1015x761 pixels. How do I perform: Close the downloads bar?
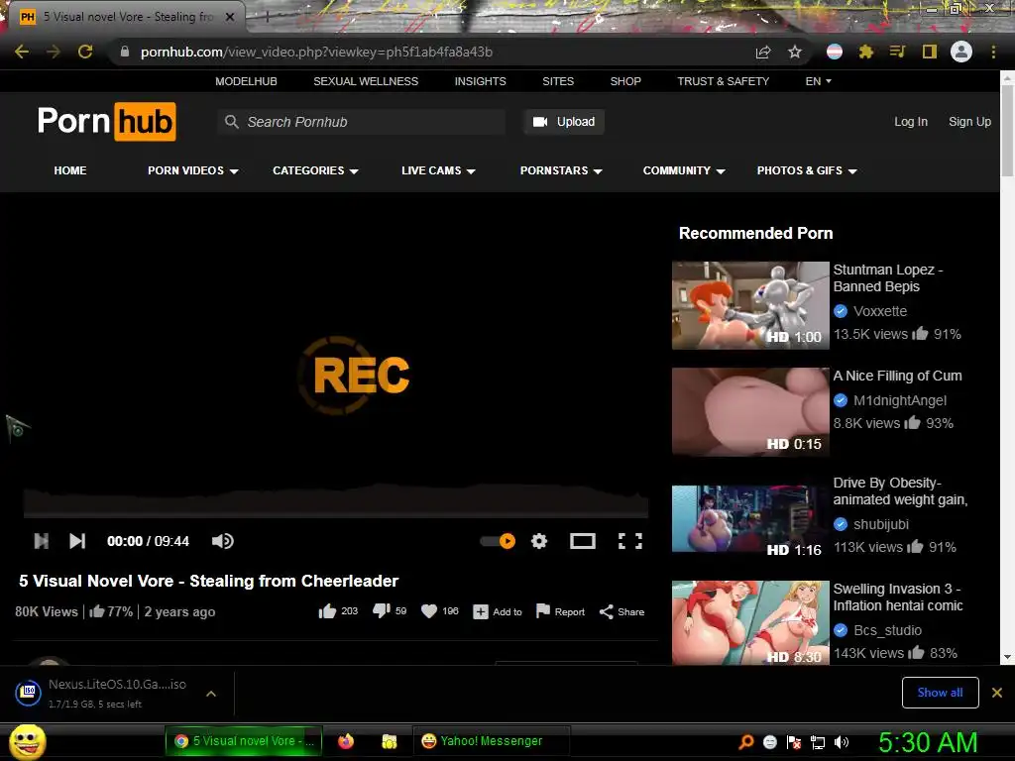click(997, 693)
